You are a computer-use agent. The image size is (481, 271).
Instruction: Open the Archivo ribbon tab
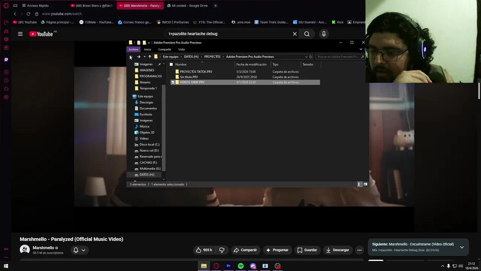pos(133,49)
